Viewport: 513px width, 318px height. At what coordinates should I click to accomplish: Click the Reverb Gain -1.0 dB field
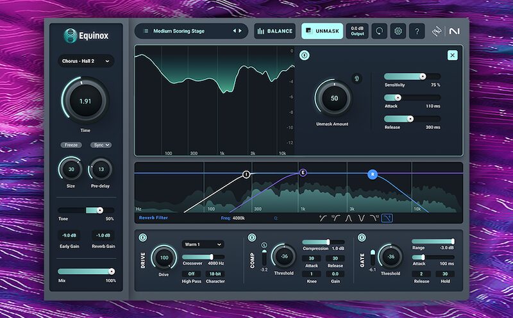pyautogui.click(x=103, y=235)
